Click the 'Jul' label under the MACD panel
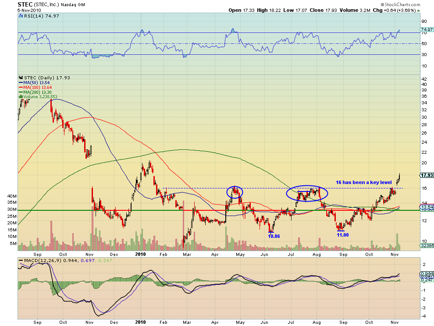 coord(291,322)
